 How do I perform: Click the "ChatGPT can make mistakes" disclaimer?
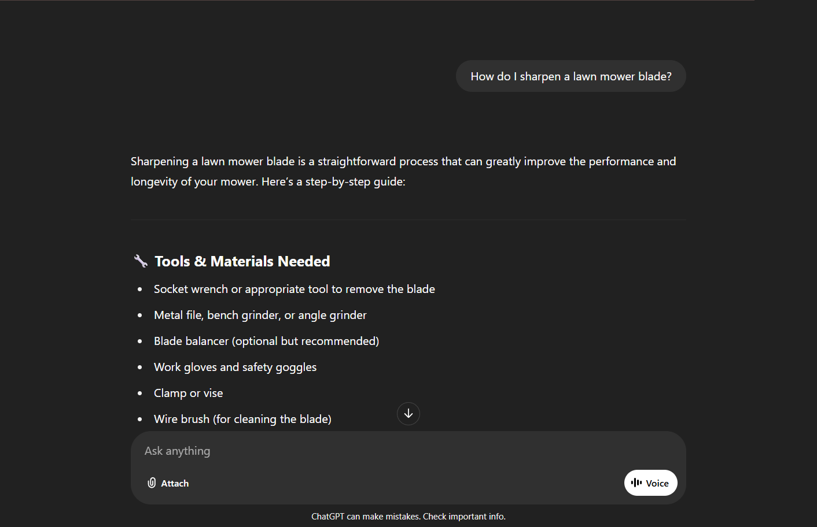408,517
